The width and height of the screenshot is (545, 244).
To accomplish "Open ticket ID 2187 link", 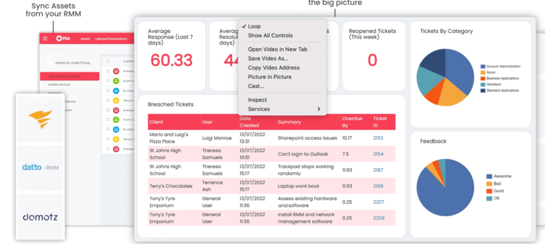I will [378, 170].
